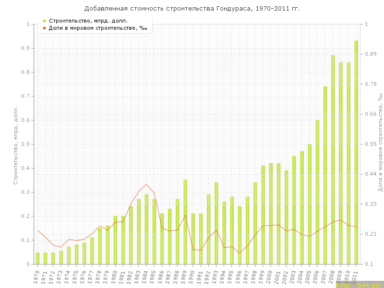This screenshot has height=288, width=384.
Task: Toggle 'Доля в мировом строительстве' legend series
Action: tap(98, 28)
